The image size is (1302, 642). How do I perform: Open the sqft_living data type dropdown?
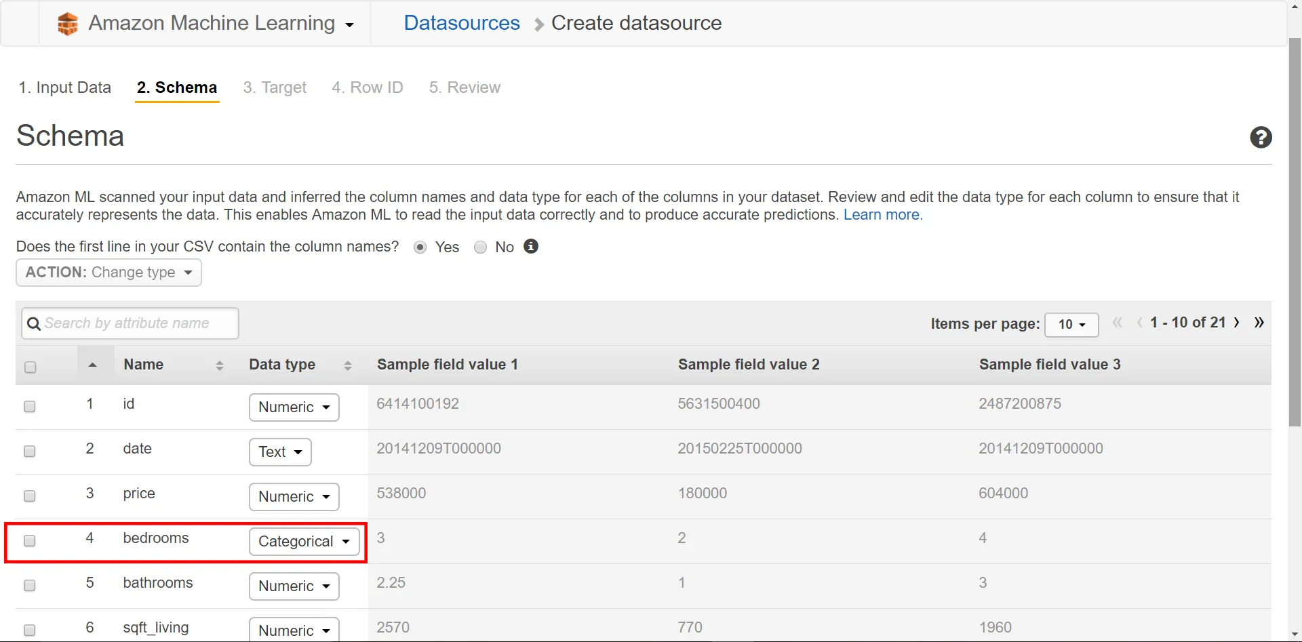[x=294, y=629]
